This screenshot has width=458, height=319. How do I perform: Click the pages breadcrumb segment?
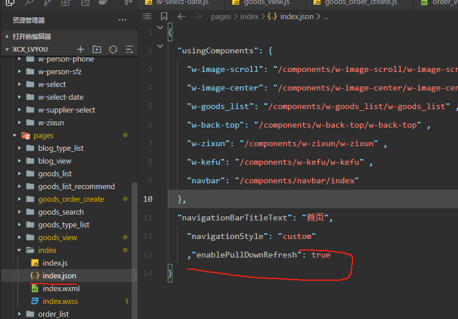[221, 16]
